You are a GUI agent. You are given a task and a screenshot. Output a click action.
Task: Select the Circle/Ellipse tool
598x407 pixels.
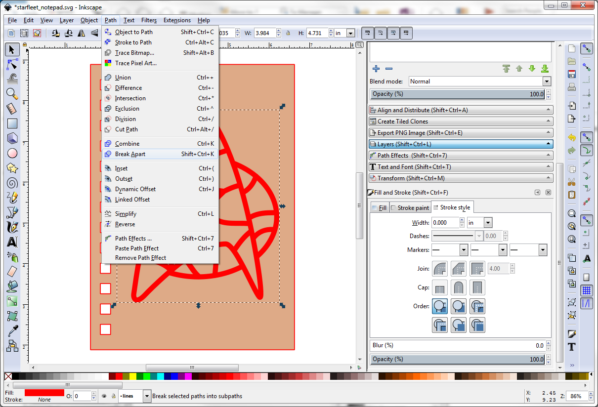coord(12,153)
